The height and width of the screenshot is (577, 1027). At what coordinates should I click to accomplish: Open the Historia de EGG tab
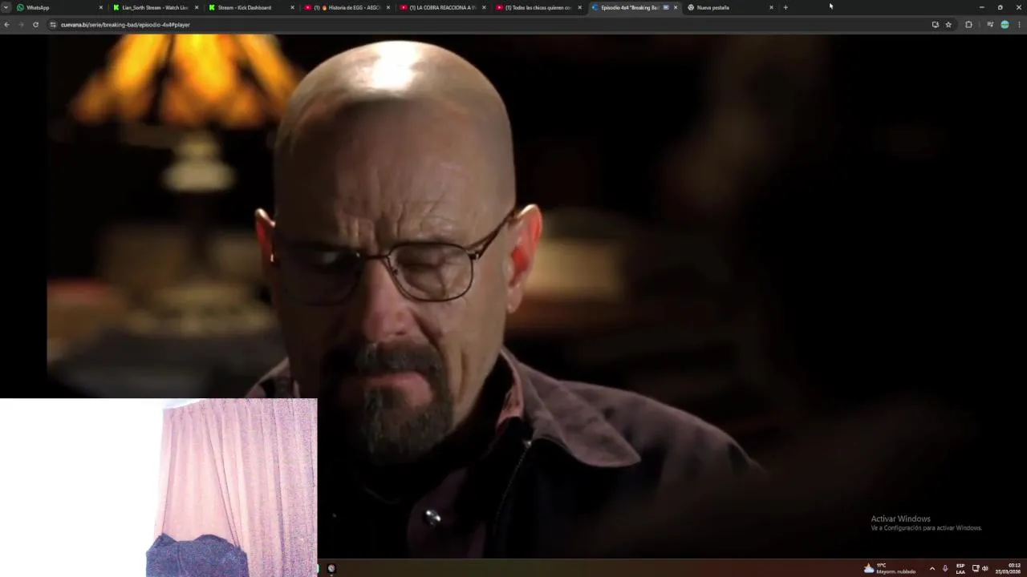(x=347, y=7)
